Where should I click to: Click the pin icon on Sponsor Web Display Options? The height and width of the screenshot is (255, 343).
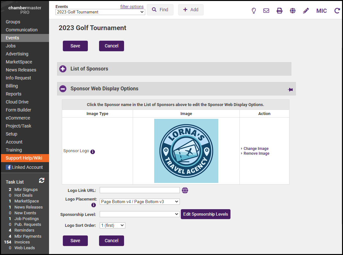coord(290,90)
